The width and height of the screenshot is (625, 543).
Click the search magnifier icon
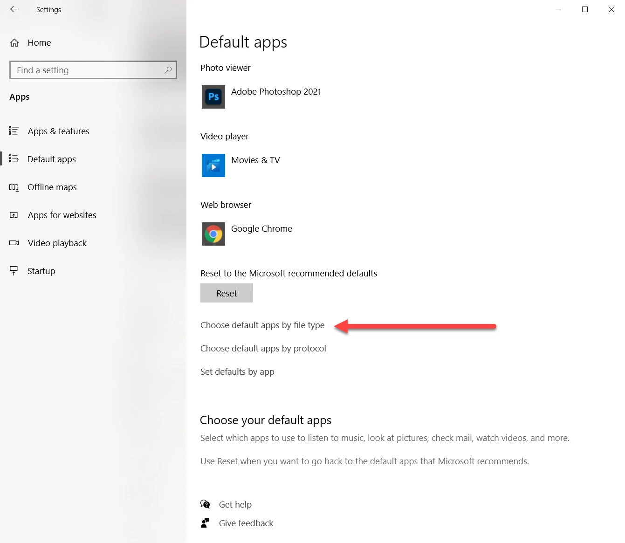coord(168,70)
